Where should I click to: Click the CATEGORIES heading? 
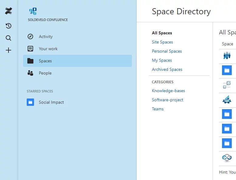click(x=162, y=82)
